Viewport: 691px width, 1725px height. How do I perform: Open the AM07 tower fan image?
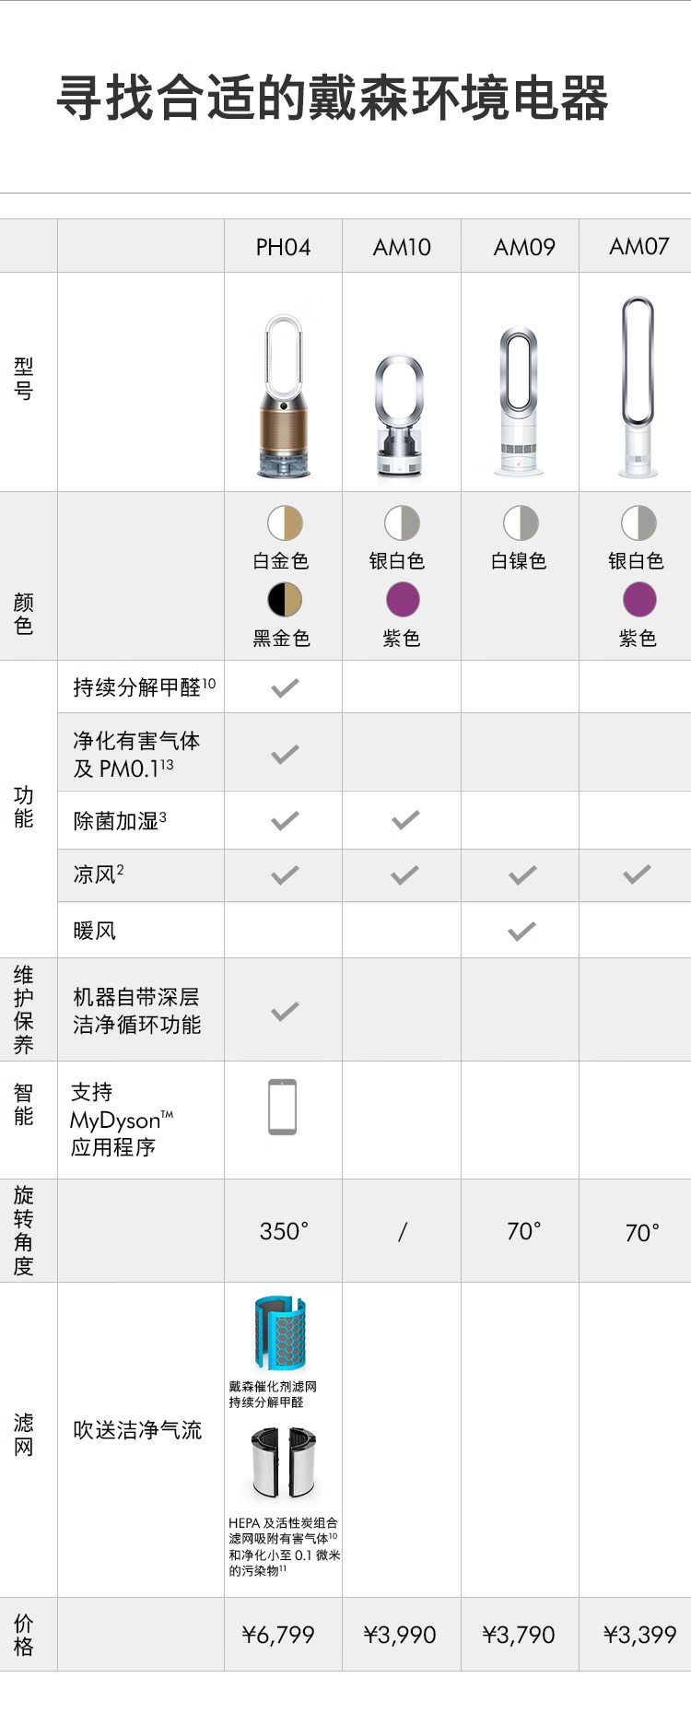coord(638,387)
